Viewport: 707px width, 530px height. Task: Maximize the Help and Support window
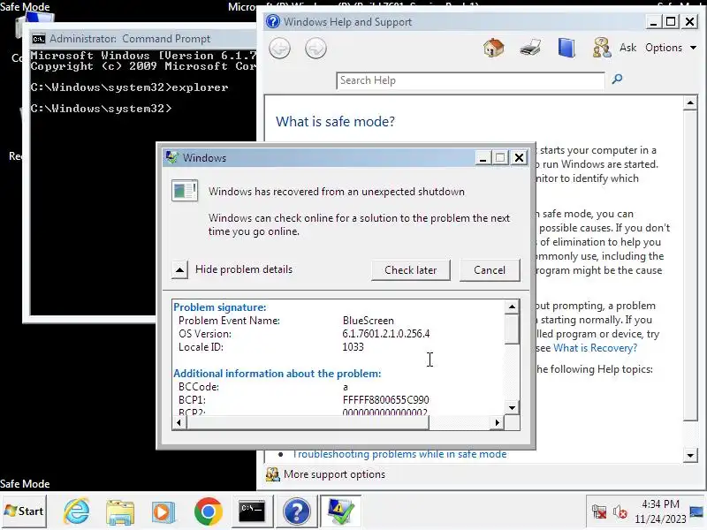coord(671,21)
